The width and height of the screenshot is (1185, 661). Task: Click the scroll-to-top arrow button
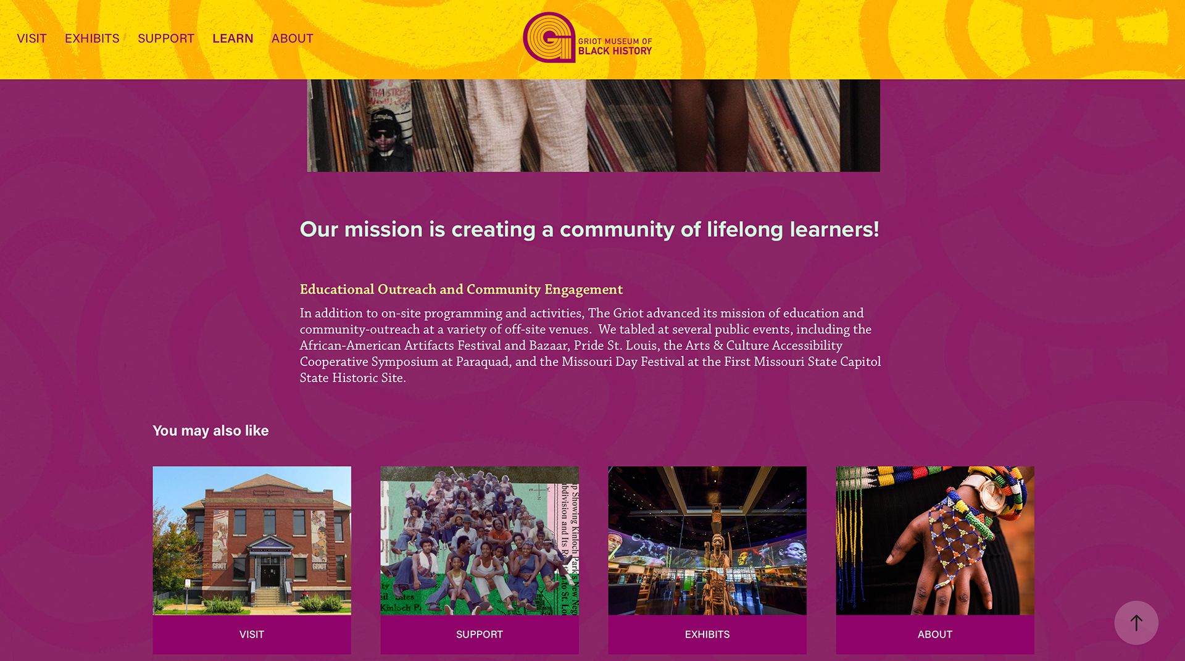pyautogui.click(x=1136, y=623)
